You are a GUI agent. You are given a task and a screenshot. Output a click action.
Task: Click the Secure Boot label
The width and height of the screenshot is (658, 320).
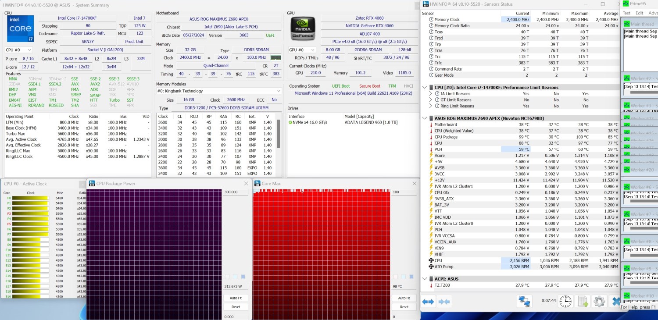[x=370, y=86]
